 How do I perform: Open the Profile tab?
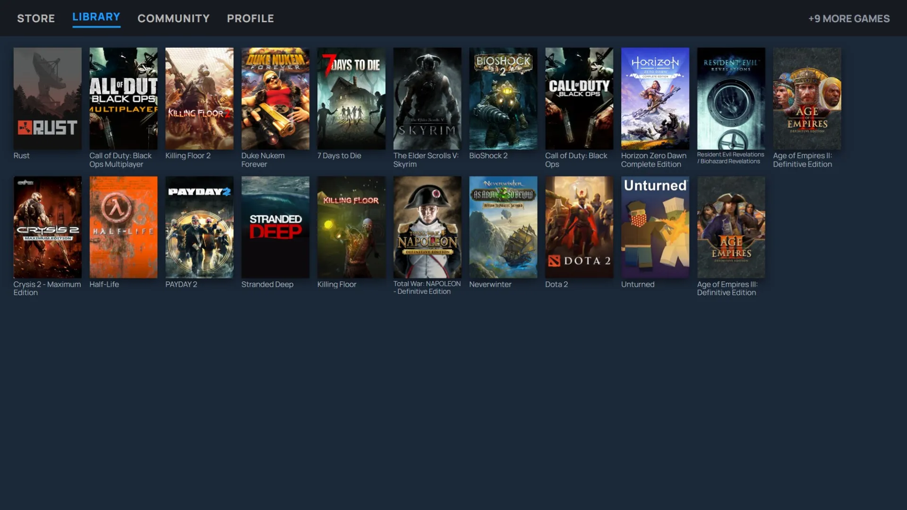click(250, 18)
